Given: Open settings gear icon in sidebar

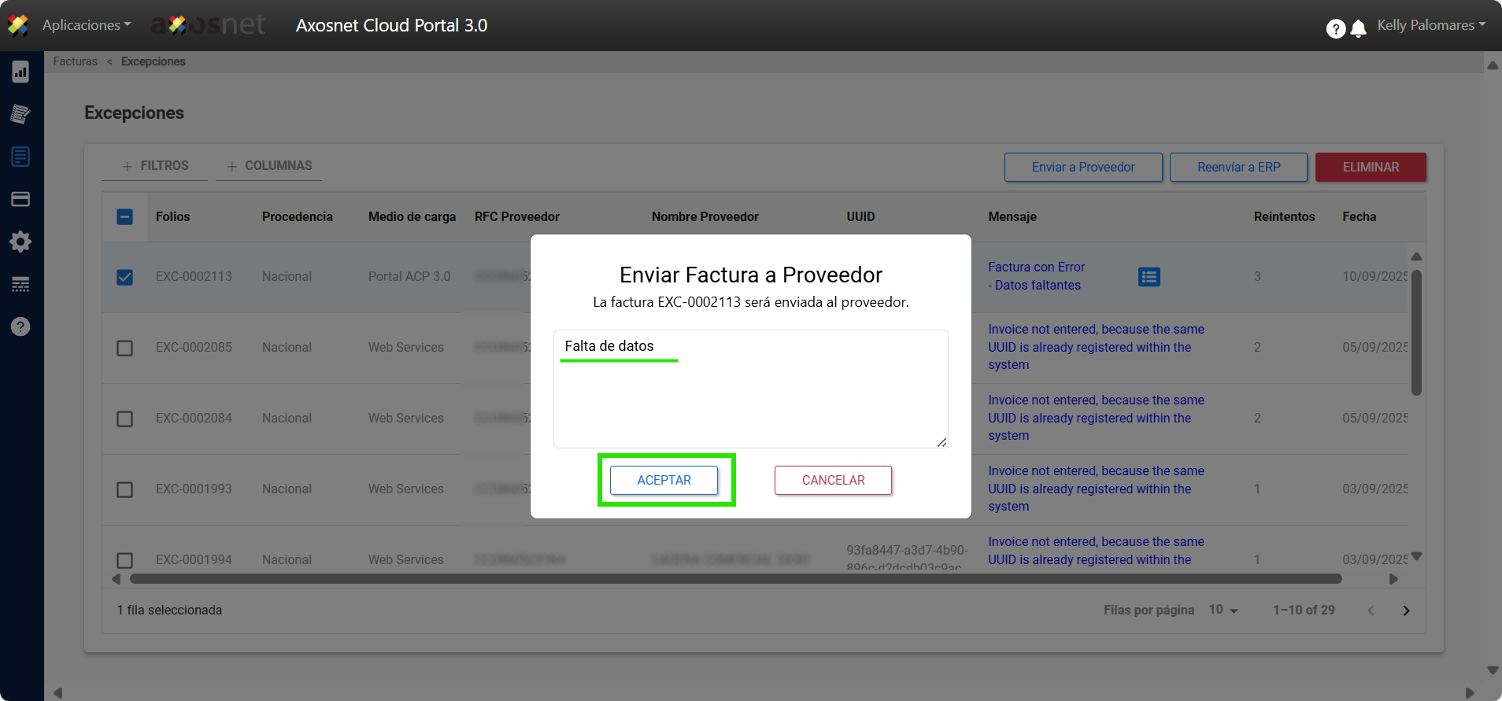Looking at the screenshot, I should (x=20, y=242).
